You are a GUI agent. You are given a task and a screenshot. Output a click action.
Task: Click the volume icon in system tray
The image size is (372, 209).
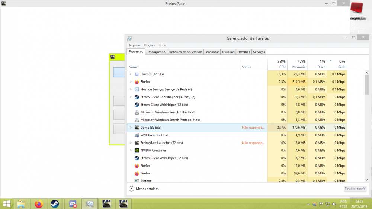point(334,204)
